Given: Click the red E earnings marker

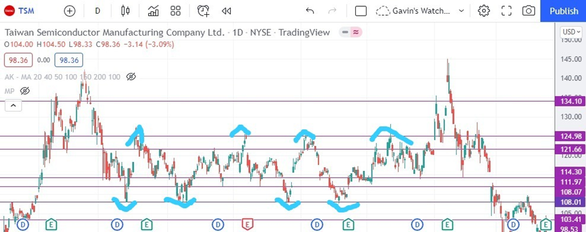Looking at the screenshot, I should [x=247, y=225].
